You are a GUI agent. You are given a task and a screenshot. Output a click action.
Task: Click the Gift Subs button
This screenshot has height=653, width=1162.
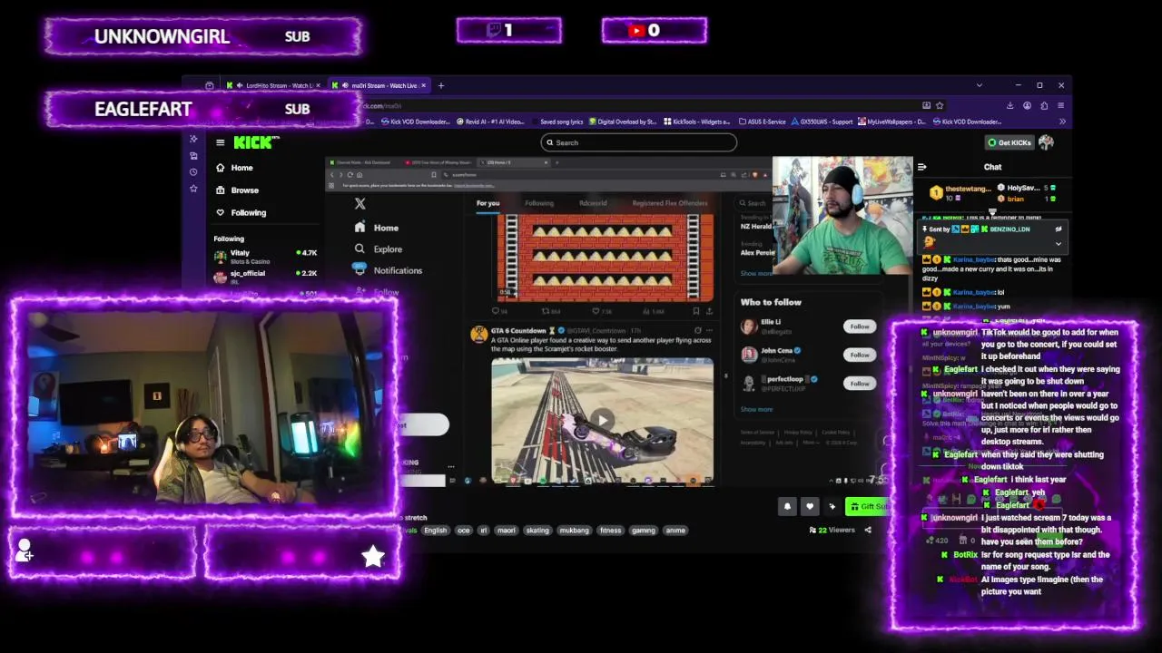pyautogui.click(x=868, y=507)
